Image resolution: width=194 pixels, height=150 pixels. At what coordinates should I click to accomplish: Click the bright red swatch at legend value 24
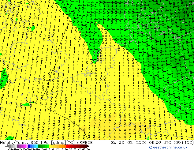67,146
